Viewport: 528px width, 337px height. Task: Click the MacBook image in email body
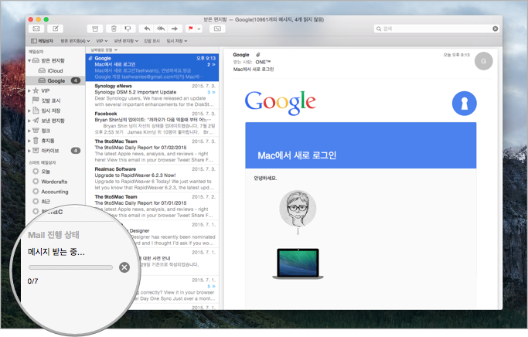(298, 264)
